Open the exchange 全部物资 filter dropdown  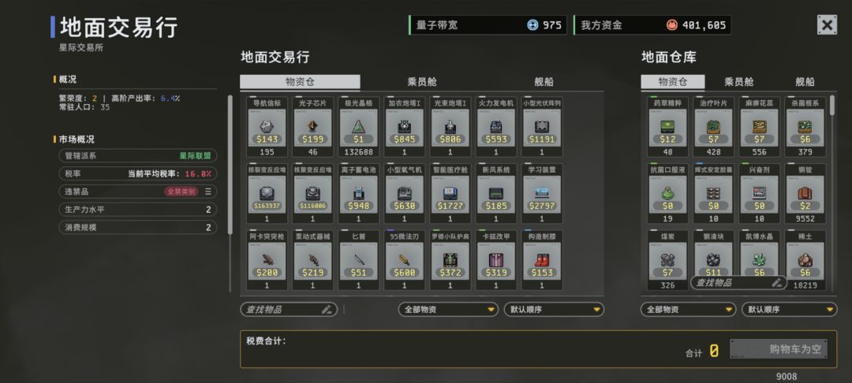tap(448, 310)
